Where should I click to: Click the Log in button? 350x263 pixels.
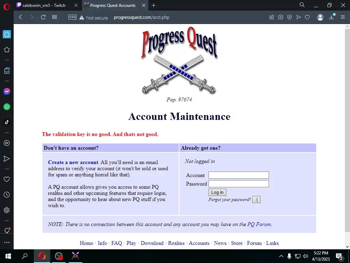pyautogui.click(x=217, y=192)
